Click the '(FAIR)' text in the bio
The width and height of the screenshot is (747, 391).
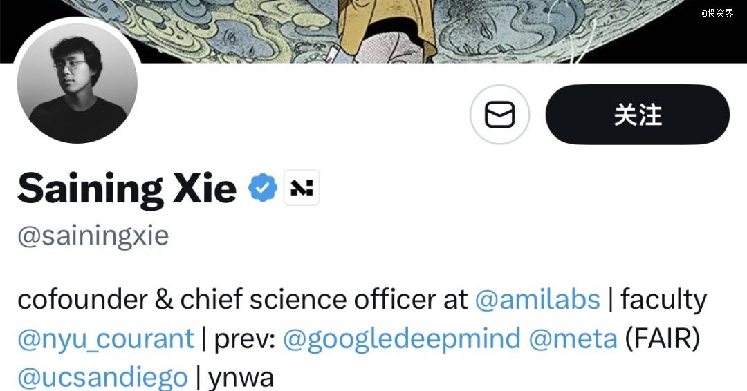[663, 339]
